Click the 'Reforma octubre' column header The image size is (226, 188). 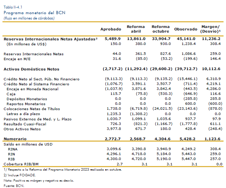pyautogui.click(x=161, y=29)
